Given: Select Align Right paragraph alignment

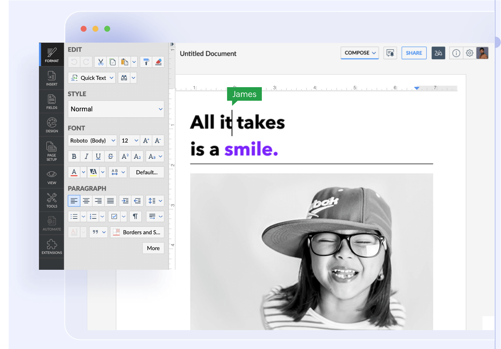Looking at the screenshot, I should [x=98, y=201].
